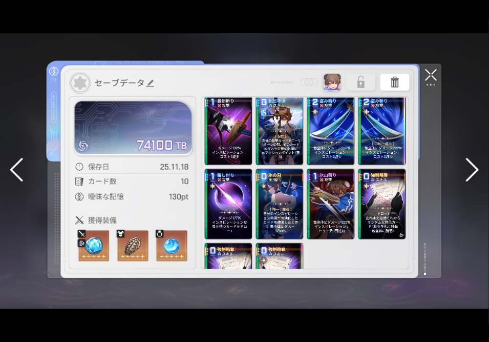This screenshot has height=342, width=489.
Task: Open the 氷山斬り card
Action: pos(331,204)
